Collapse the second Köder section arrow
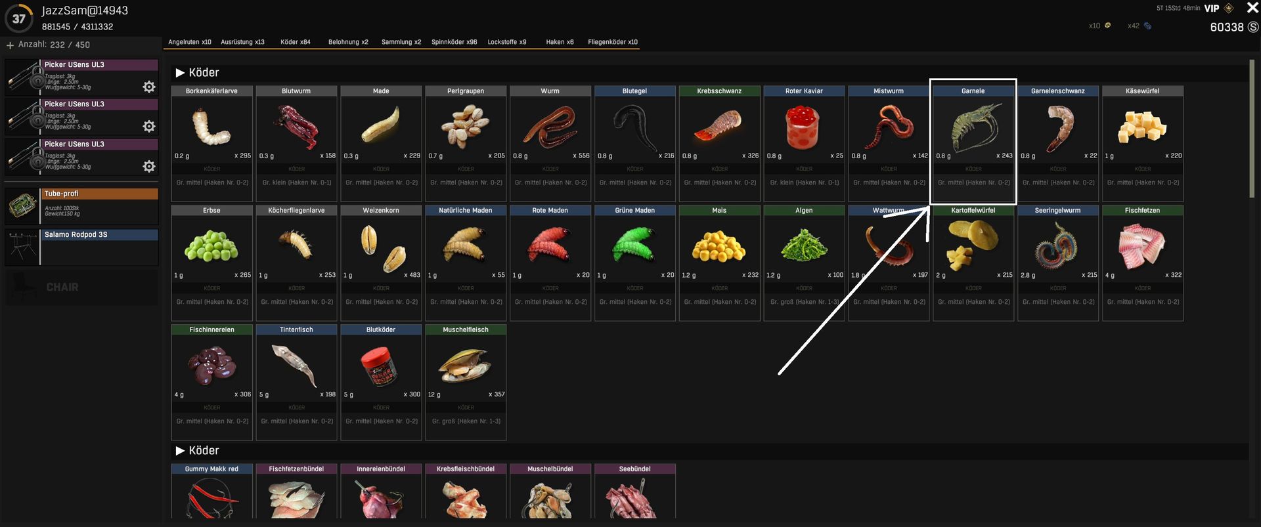Viewport: 1261px width, 527px height. click(180, 451)
